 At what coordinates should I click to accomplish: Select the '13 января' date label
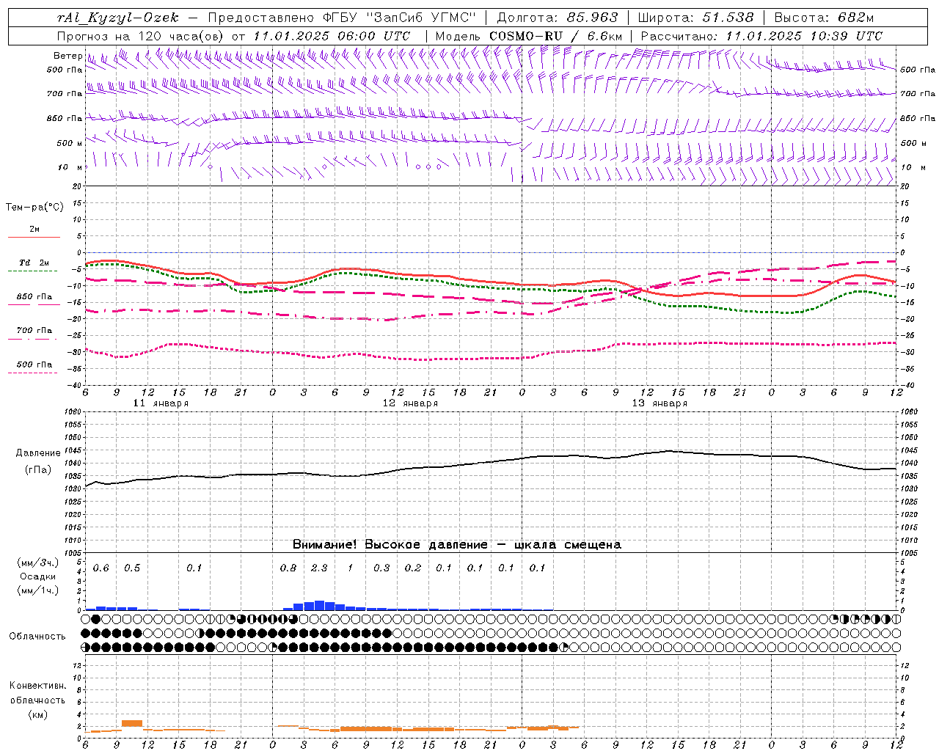click(x=660, y=403)
